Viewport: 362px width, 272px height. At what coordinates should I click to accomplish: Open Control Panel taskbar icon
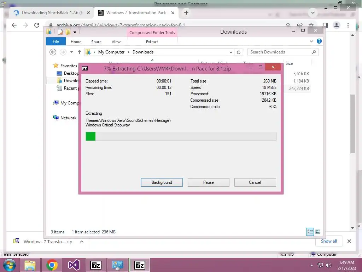tap(117, 265)
